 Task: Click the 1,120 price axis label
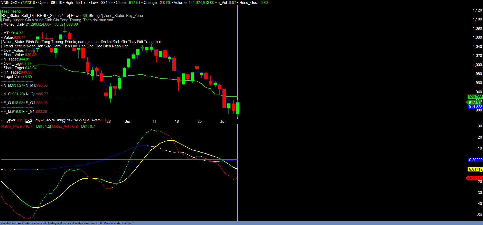[x=477, y=10]
